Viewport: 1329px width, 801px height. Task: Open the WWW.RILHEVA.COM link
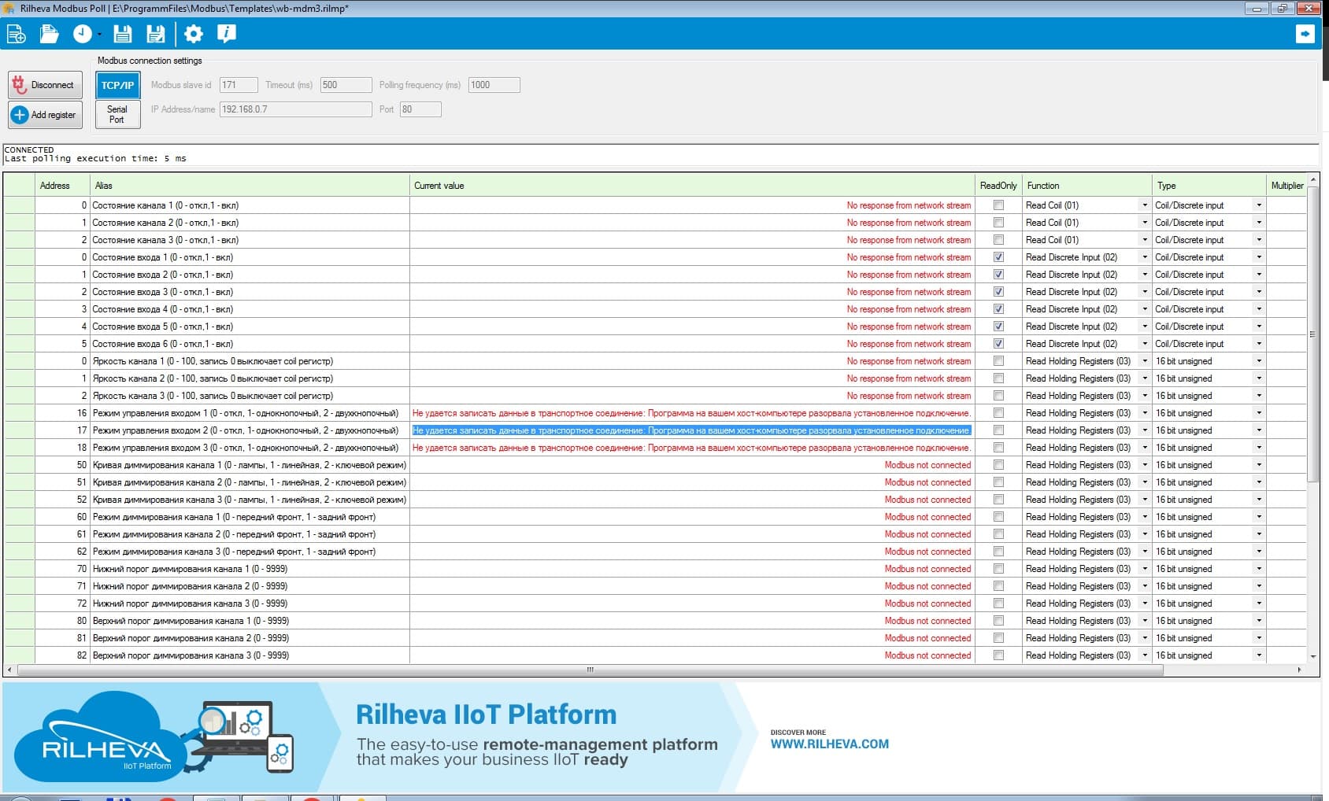(830, 744)
